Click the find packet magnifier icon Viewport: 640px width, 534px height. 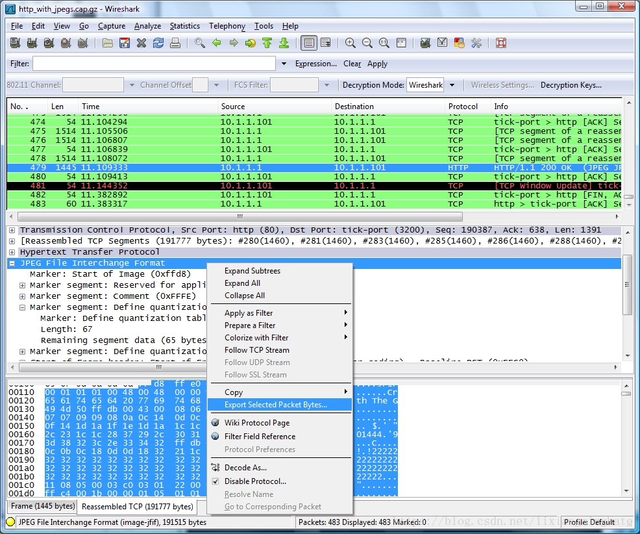point(200,43)
